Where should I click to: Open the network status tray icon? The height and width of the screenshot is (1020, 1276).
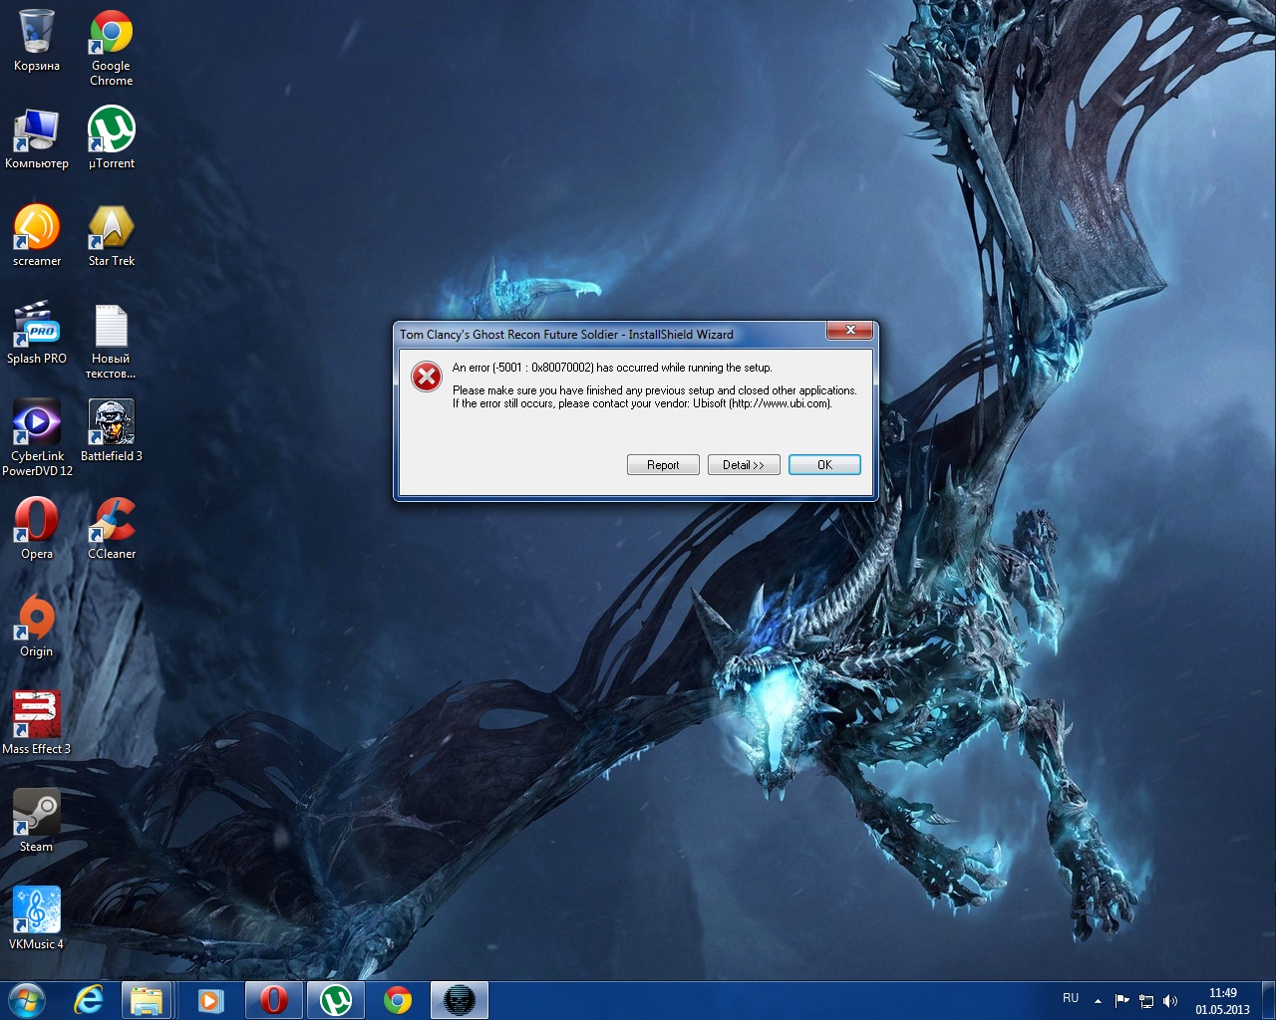(1146, 1000)
